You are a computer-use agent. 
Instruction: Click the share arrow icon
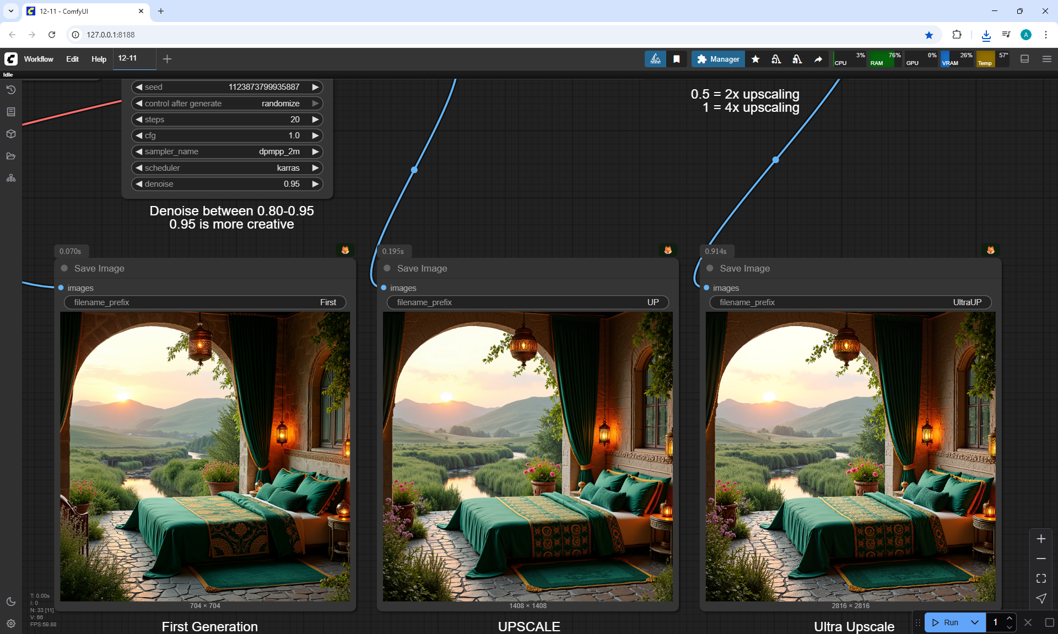[x=818, y=59]
